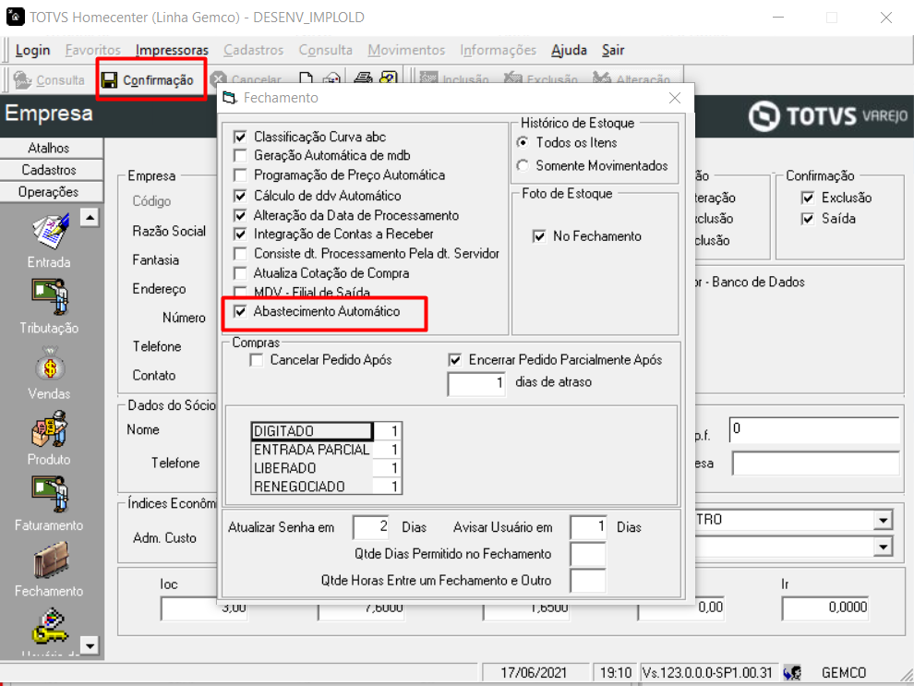Click the Alteração toolbar button
This screenshot has width=914, height=686.
[x=631, y=78]
